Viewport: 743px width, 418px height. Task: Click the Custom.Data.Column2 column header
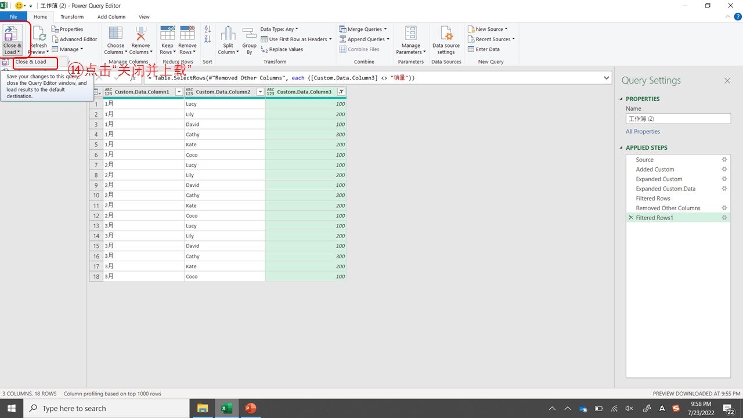point(225,92)
